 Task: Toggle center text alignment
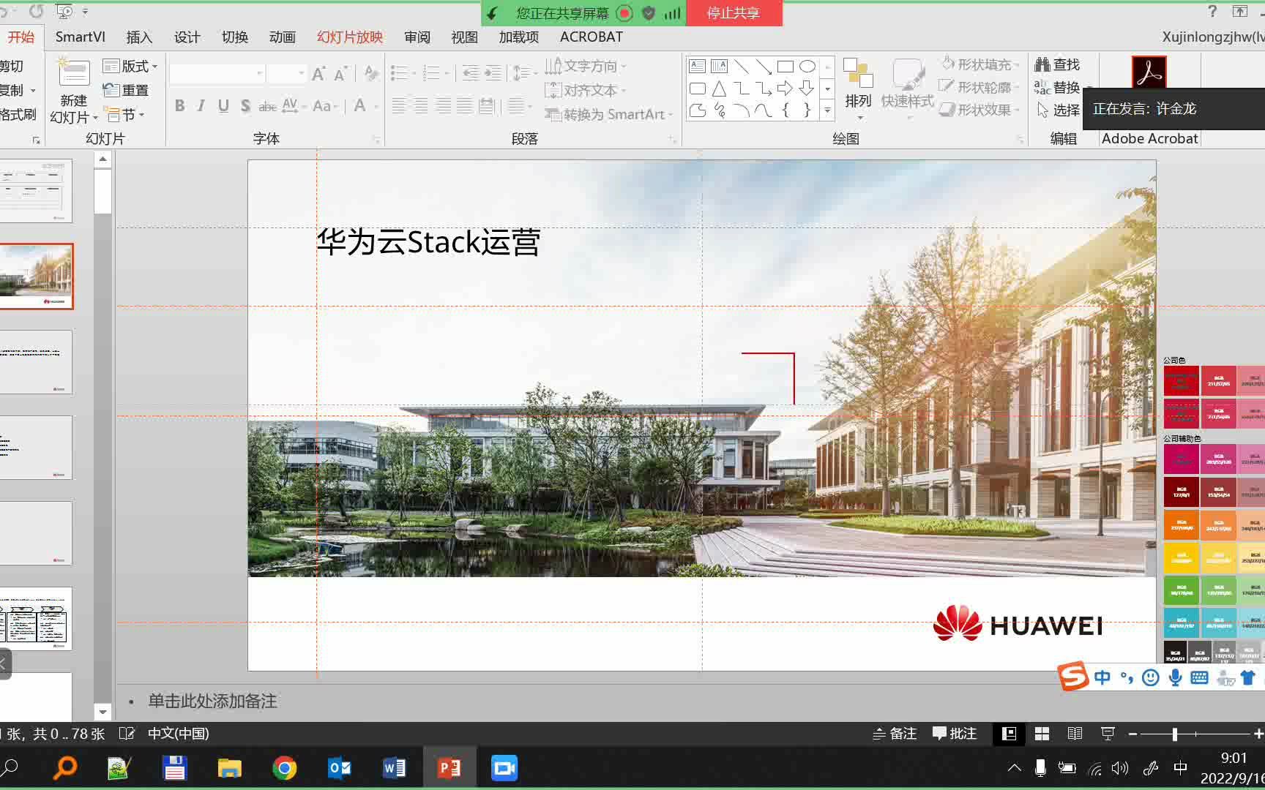tap(421, 106)
